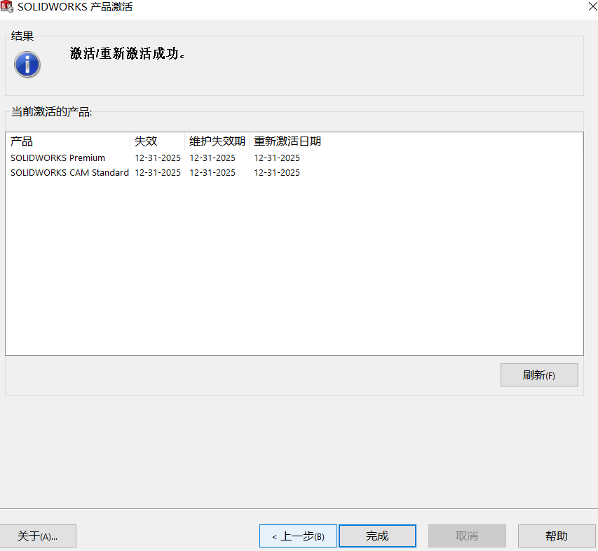The height and width of the screenshot is (551, 598).
Task: Click the 失效 column header
Action: [x=145, y=141]
